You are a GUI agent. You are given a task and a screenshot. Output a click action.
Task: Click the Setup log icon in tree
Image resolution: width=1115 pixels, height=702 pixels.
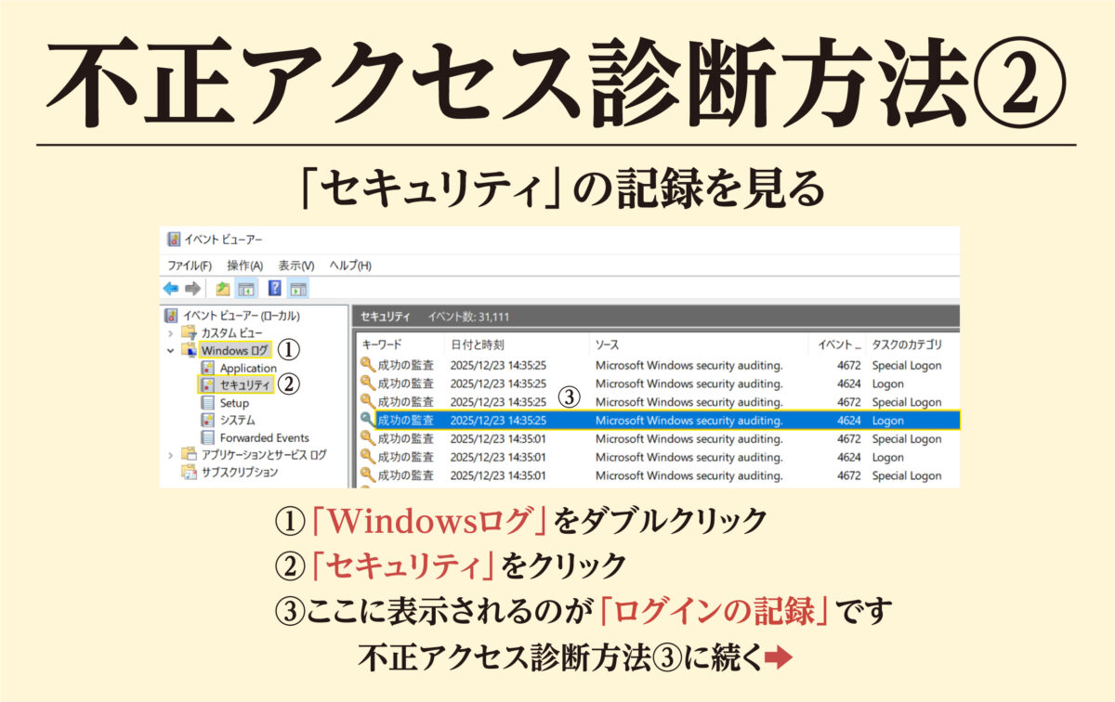pos(209,403)
